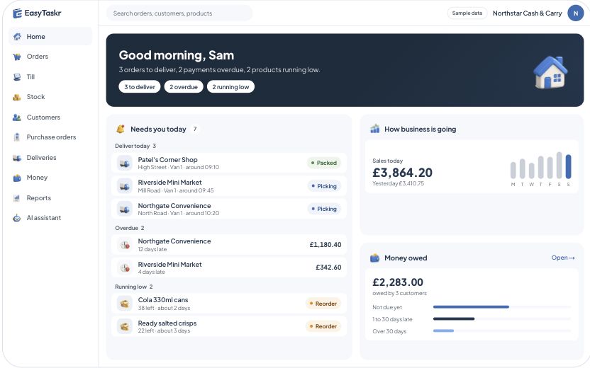Click the £3,864.20 sales today figure

402,173
